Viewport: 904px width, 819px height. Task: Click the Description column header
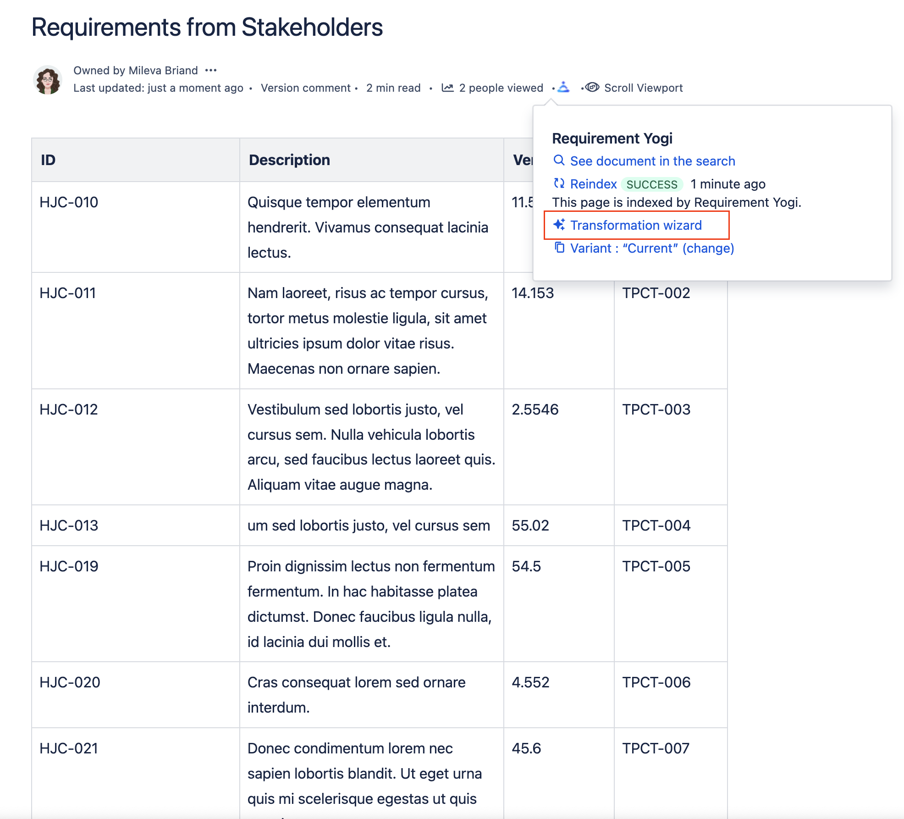289,160
